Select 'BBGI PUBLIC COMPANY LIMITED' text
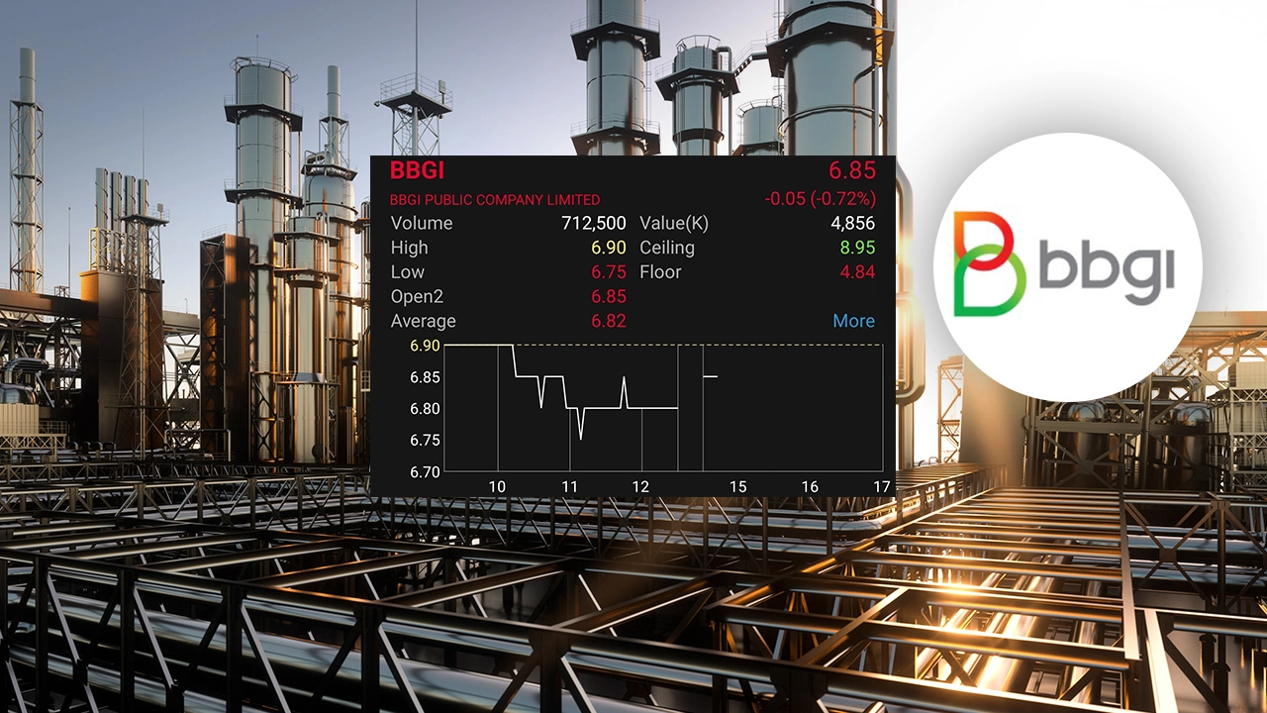This screenshot has width=1267, height=713. click(x=495, y=200)
